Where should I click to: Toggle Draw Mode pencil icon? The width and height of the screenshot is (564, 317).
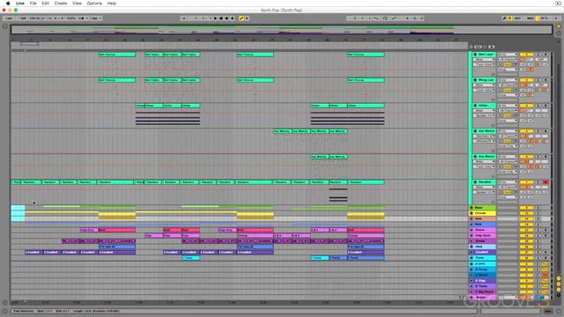coord(504,18)
